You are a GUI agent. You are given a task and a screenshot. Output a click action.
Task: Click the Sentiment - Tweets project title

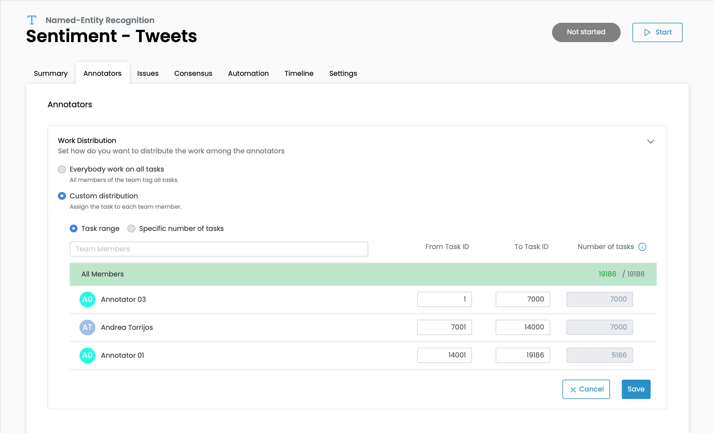pos(112,36)
